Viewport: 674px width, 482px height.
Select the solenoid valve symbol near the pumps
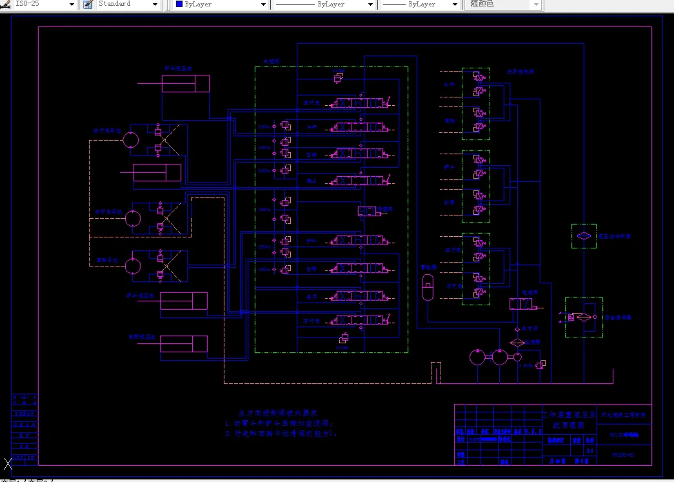point(523,304)
